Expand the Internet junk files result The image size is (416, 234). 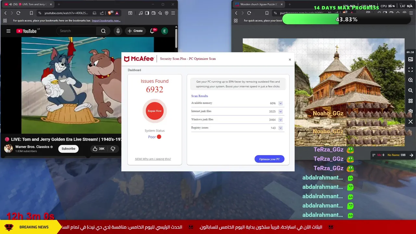(280, 111)
